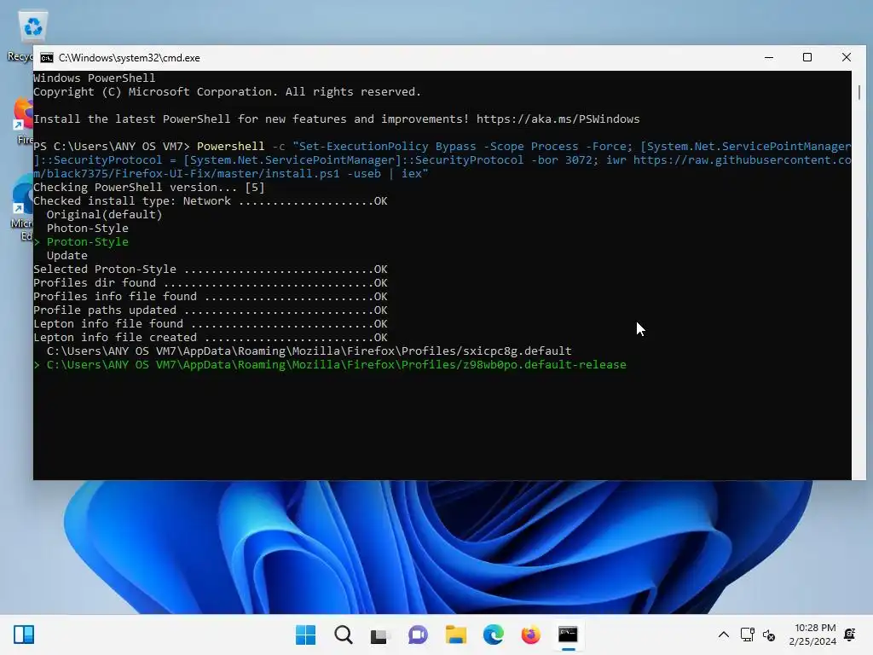Launch Chat app from taskbar
The width and height of the screenshot is (873, 655).
(418, 635)
